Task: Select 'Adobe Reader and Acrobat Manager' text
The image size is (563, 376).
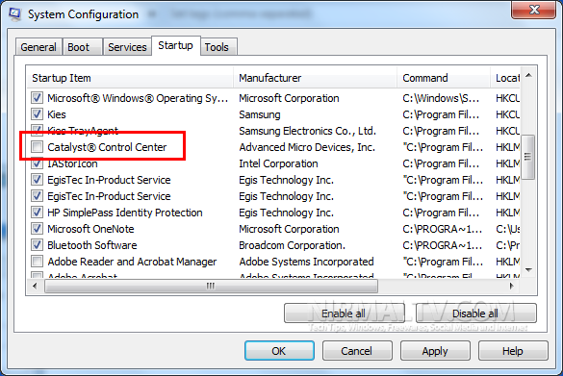Action: pyautogui.click(x=132, y=262)
